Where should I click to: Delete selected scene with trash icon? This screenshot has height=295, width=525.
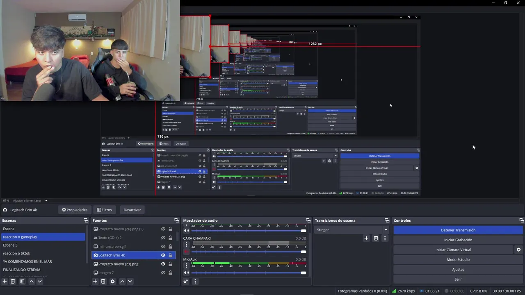(x=13, y=281)
